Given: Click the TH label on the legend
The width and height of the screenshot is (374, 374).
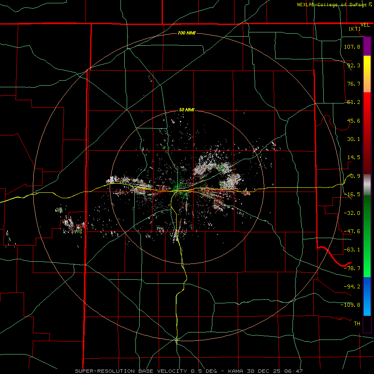Looking at the screenshot, I should [357, 324].
